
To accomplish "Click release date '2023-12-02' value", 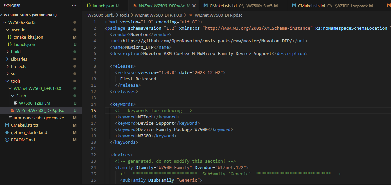I will click(208, 72).
